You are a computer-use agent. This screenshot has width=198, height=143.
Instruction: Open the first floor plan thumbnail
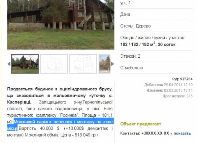point(54,64)
